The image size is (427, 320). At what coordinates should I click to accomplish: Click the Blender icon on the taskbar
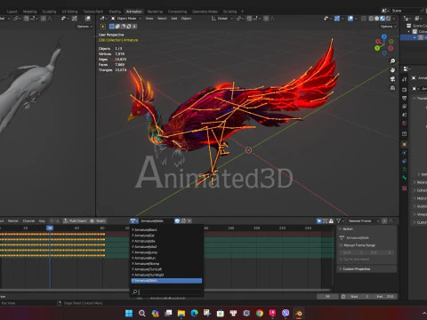tap(299, 313)
